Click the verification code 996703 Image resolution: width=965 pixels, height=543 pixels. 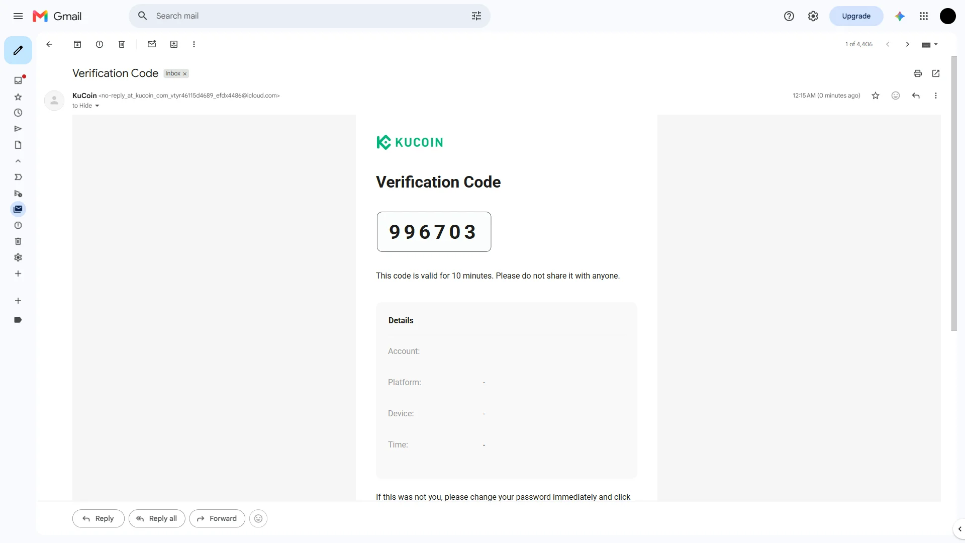click(x=434, y=232)
